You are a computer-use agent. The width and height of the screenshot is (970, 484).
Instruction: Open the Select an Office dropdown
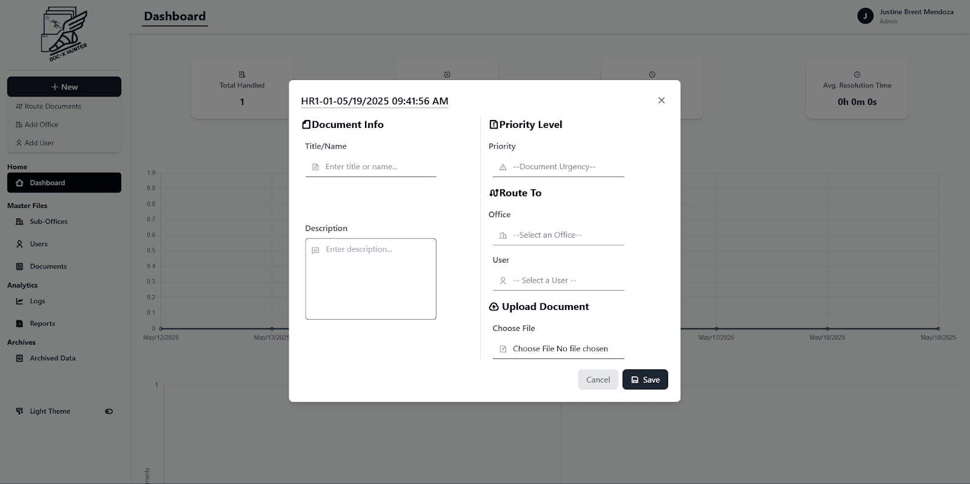558,235
